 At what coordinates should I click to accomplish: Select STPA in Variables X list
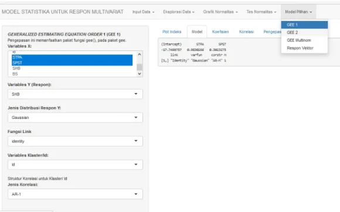[x=72, y=57]
